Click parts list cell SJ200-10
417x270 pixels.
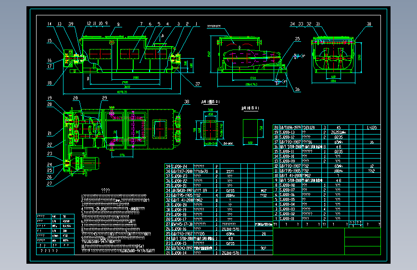tap(287, 156)
